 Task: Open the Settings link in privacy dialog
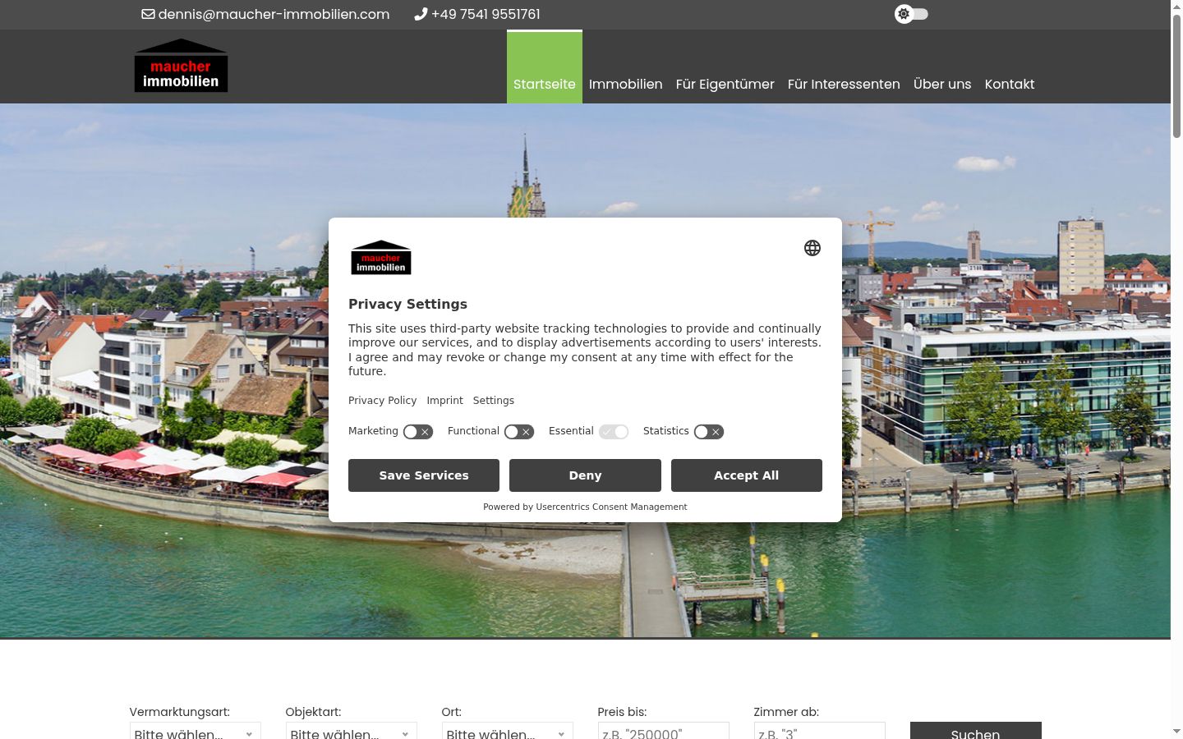click(493, 401)
